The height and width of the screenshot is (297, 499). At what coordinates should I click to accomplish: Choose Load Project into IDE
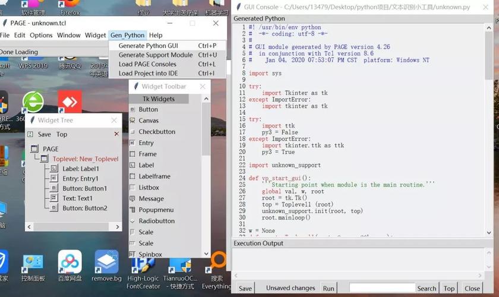tap(167, 73)
